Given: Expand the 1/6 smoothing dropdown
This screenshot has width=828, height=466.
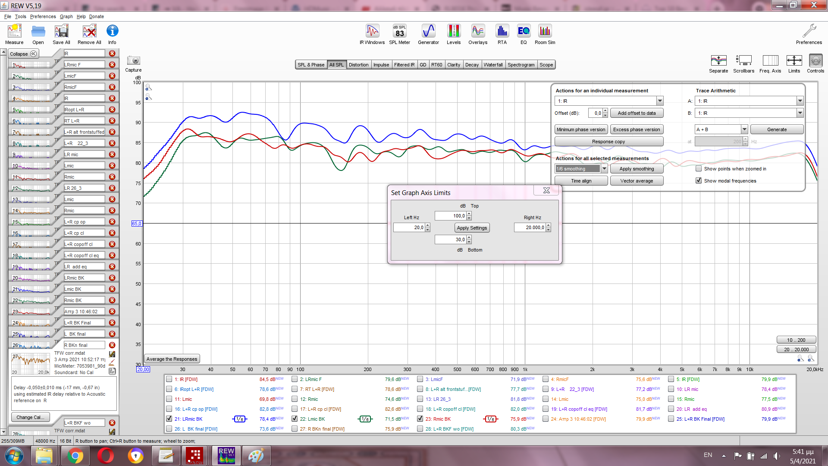Looking at the screenshot, I should [x=604, y=169].
